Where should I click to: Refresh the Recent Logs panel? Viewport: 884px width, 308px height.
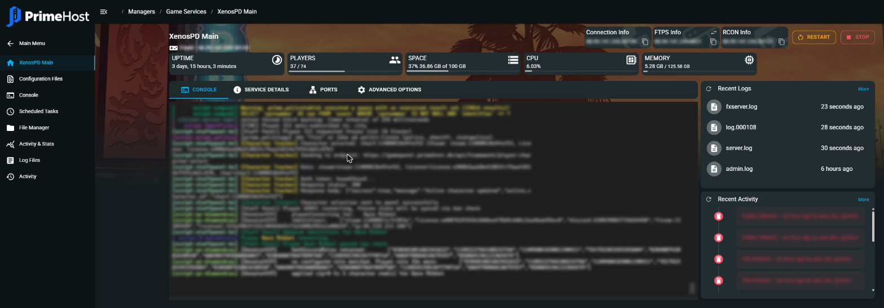pos(709,89)
